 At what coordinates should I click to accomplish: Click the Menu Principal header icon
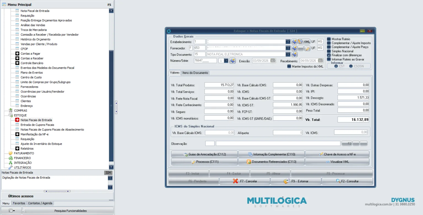click(x=4, y=4)
